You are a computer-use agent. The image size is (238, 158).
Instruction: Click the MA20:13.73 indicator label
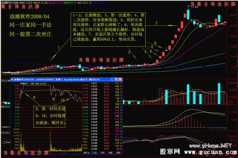[x=56, y=3]
